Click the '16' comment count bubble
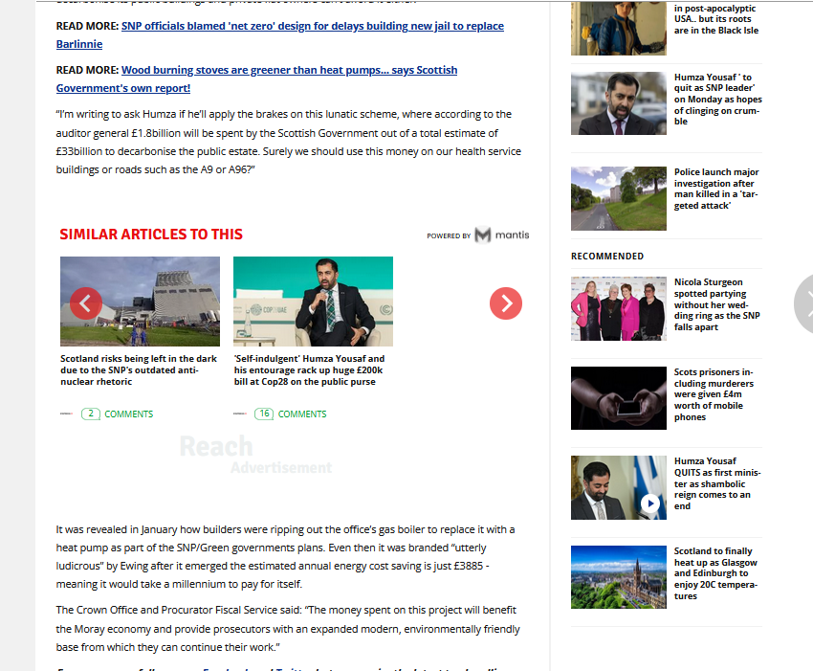This screenshot has width=813, height=671. (x=264, y=414)
